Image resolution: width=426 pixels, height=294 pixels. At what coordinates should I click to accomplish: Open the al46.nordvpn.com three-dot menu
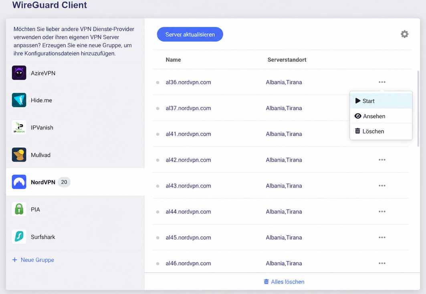[382, 263]
